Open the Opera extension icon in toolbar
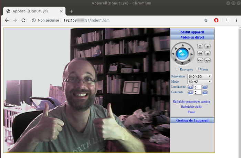The height and width of the screenshot is (158, 241). [x=216, y=20]
